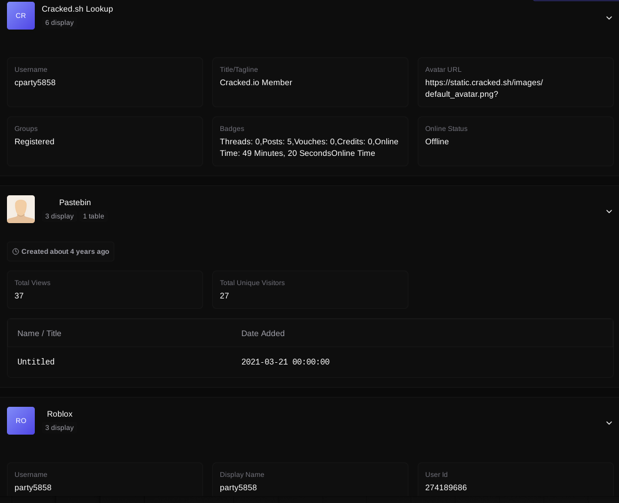
Task: Open the Cracked.sh Lookup heading
Action: [x=77, y=9]
